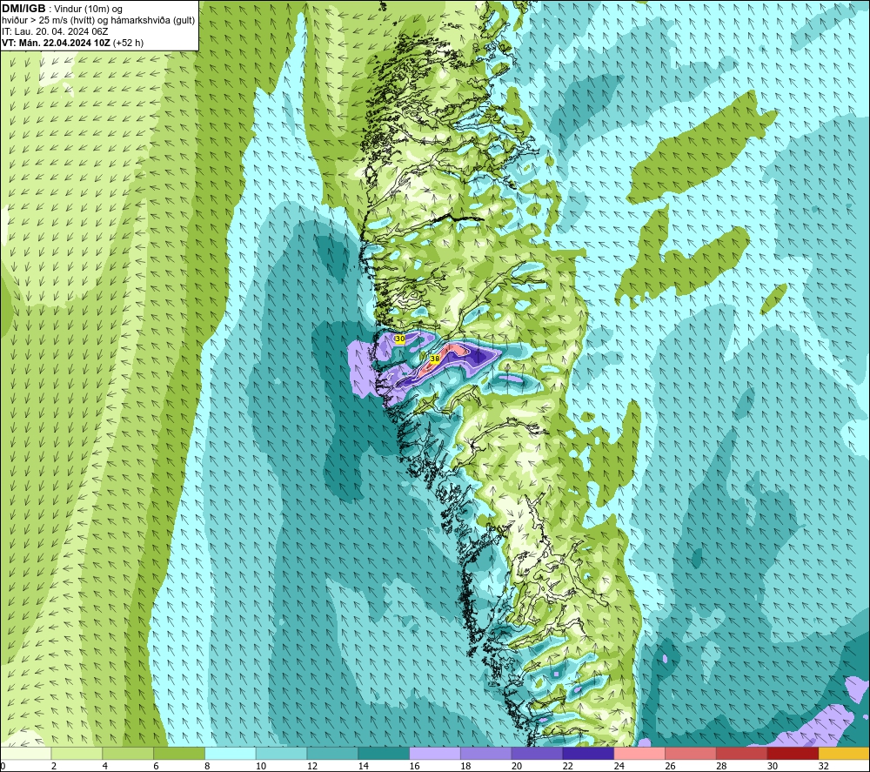Viewport: 870px width, 772px height.
Task: Select the 14–16 m/s dark teal swatch
Action: (x=384, y=754)
